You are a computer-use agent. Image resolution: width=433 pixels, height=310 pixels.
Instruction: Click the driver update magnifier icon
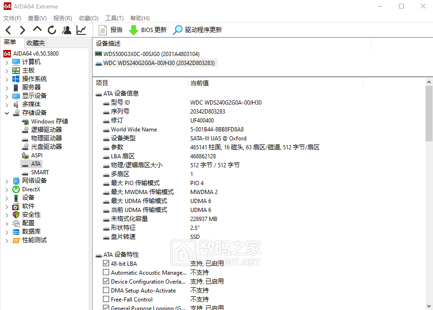[178, 30]
